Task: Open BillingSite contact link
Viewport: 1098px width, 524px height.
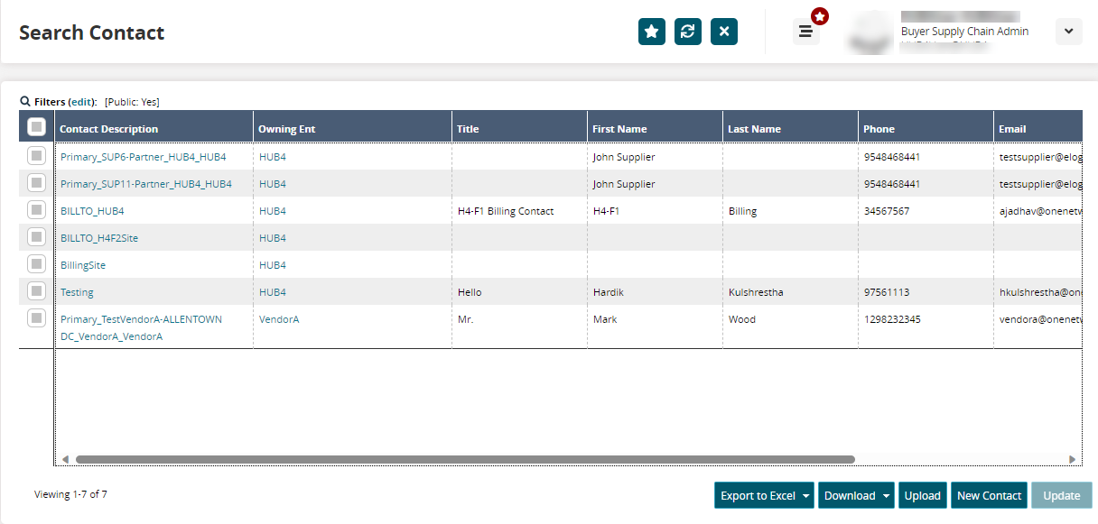Action: (83, 265)
